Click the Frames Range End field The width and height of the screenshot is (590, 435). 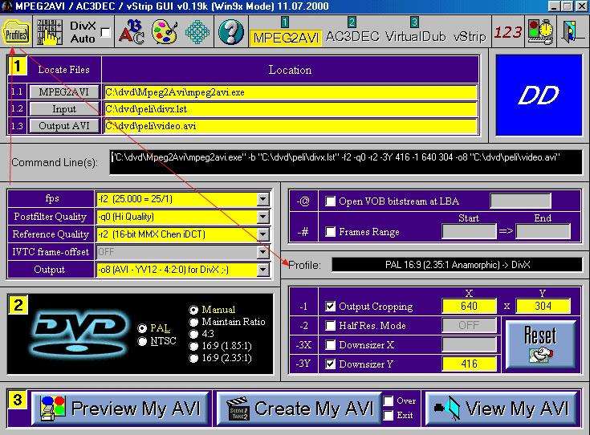(543, 231)
